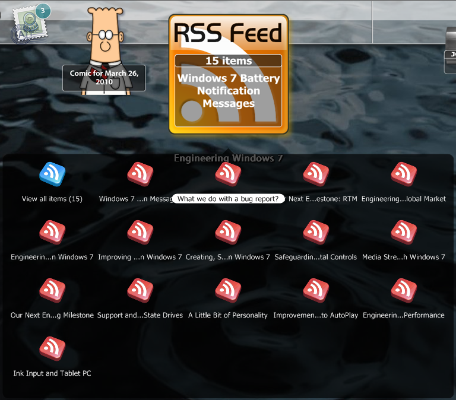The image size is (456, 400).
Task: Click the orange RSS Feed widget title
Action: coord(229,34)
